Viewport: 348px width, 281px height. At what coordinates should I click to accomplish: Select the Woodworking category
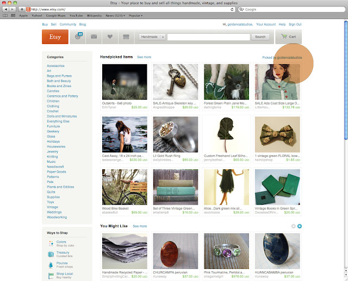point(57,217)
